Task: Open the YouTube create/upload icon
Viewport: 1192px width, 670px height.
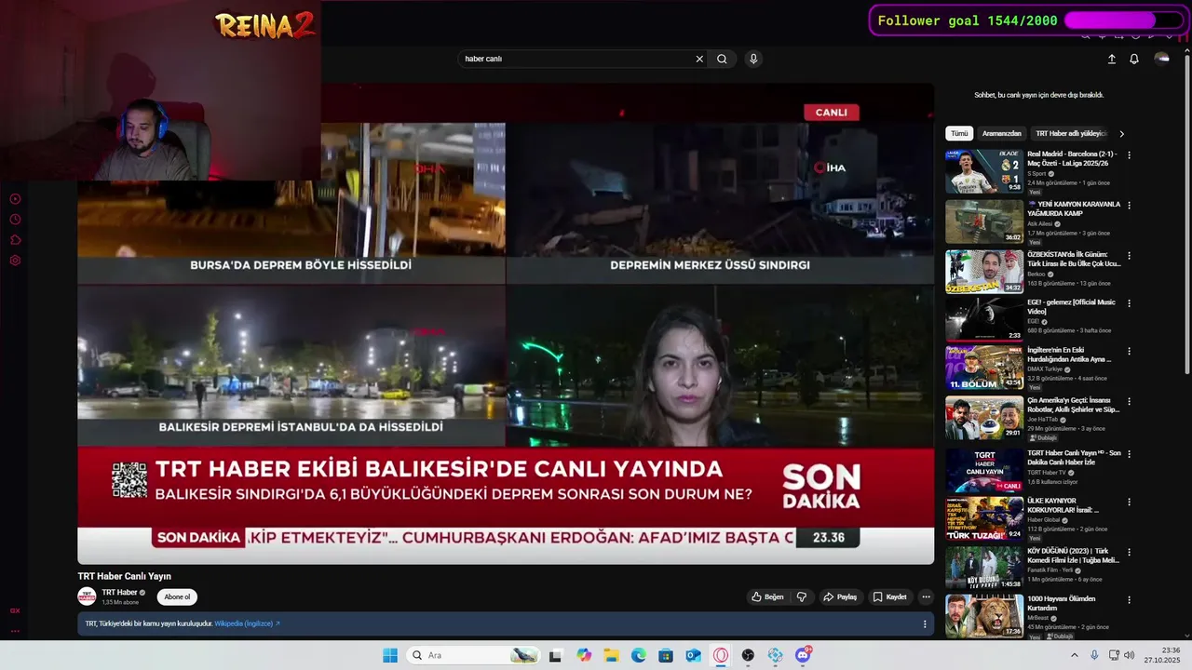Action: tap(1111, 59)
